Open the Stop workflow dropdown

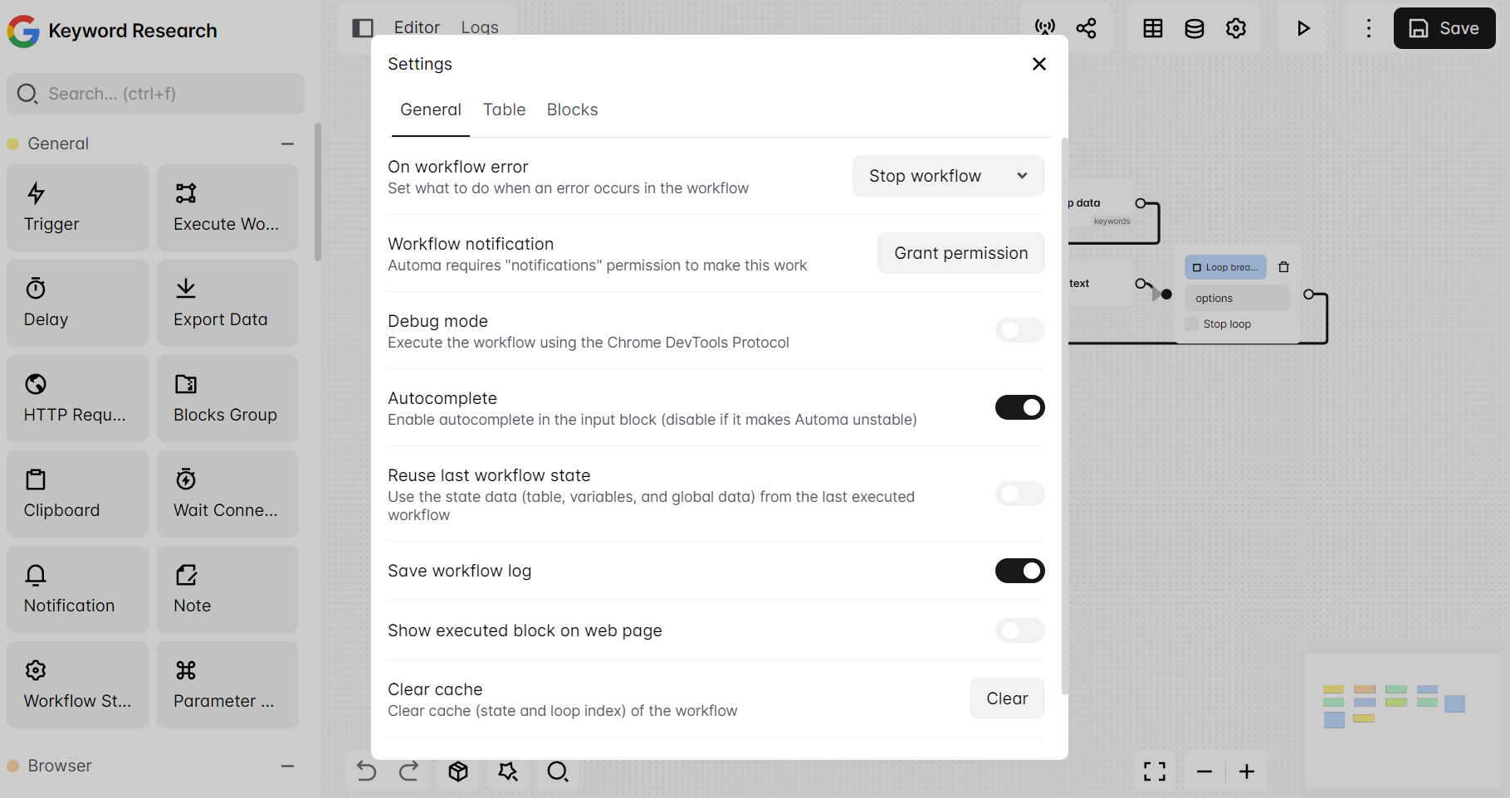click(948, 176)
